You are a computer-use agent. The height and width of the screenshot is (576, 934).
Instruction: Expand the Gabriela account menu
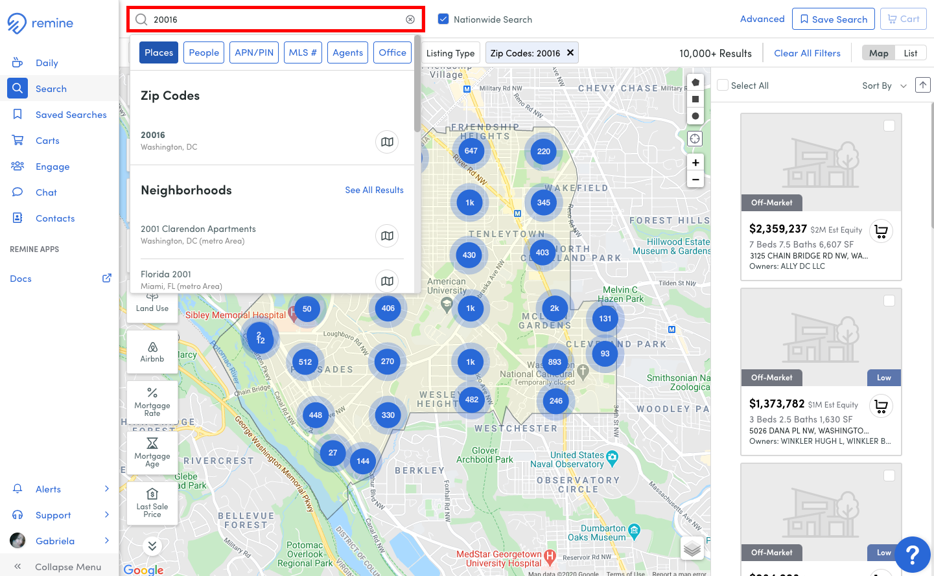coord(107,540)
